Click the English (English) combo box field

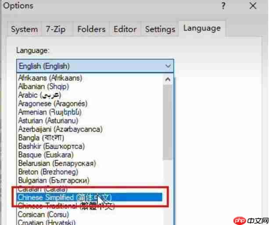[95, 66]
